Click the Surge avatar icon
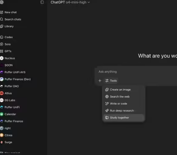 [x=2, y=143]
